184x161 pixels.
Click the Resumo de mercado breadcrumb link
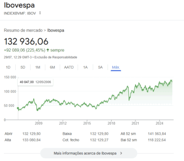pyautogui.click(x=23, y=30)
